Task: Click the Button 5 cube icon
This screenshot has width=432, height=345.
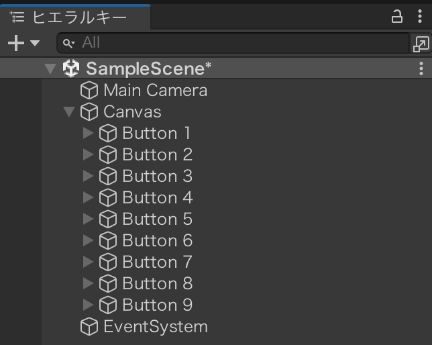Action: pos(107,219)
